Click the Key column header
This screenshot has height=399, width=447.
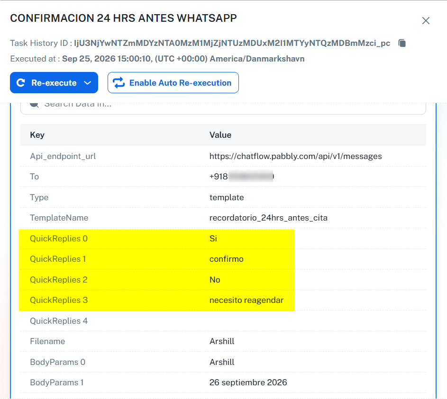click(37, 135)
